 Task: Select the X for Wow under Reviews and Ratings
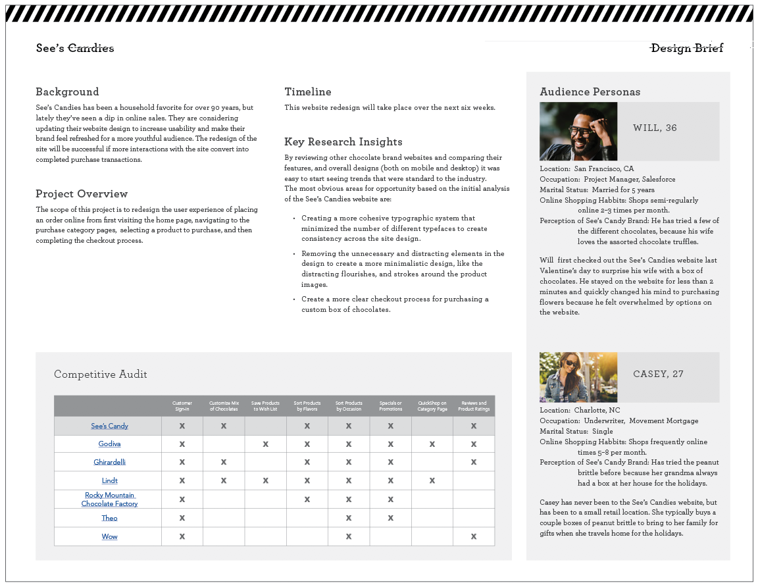point(474,536)
